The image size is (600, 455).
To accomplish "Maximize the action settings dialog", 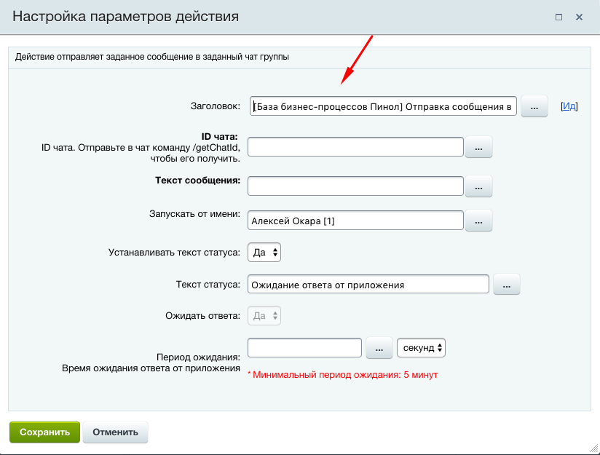I will (x=559, y=16).
